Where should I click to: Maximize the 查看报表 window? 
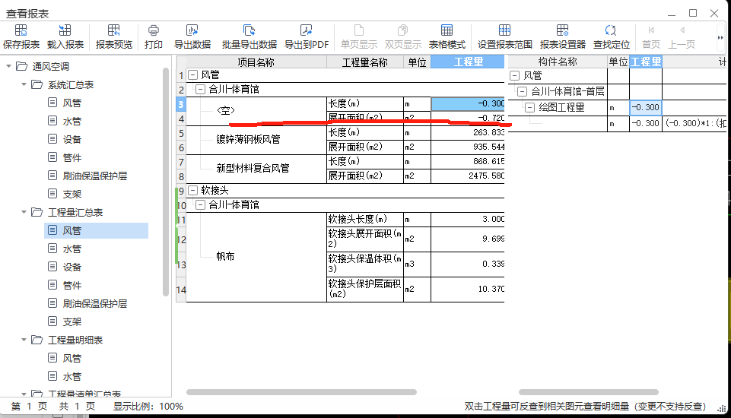point(693,13)
